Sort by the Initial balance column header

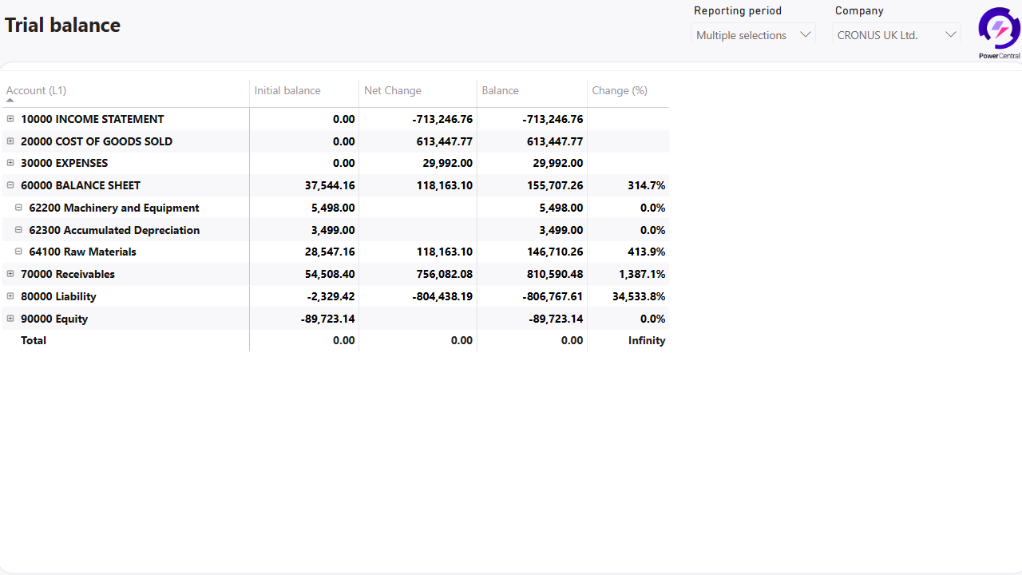[x=287, y=90]
